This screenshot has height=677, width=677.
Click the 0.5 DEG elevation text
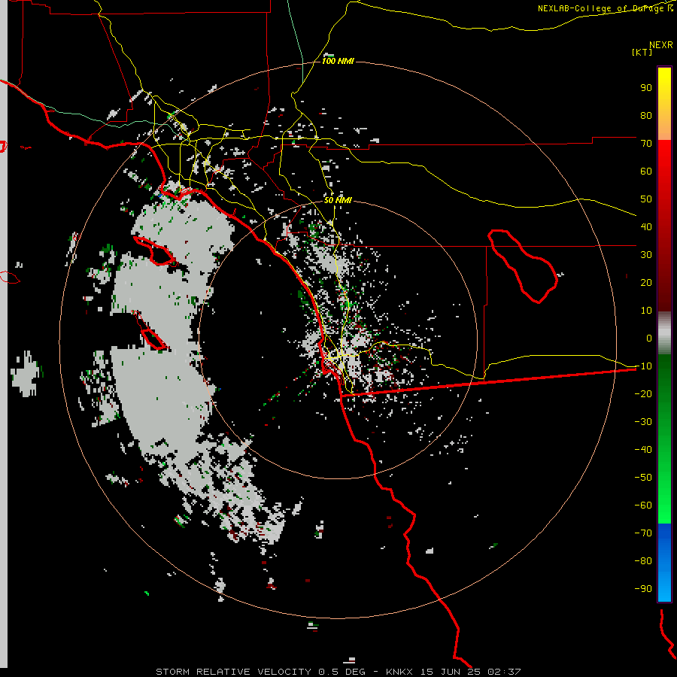(342, 672)
